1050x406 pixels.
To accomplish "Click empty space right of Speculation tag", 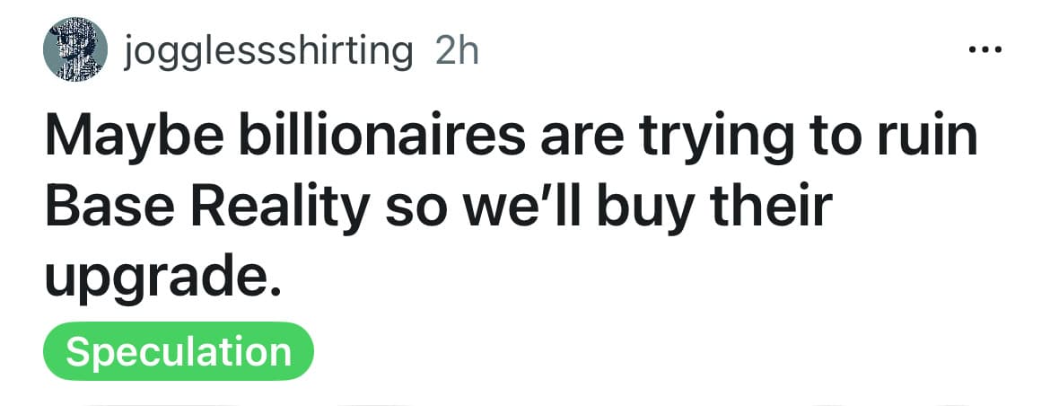I will pyautogui.click(x=628, y=351).
